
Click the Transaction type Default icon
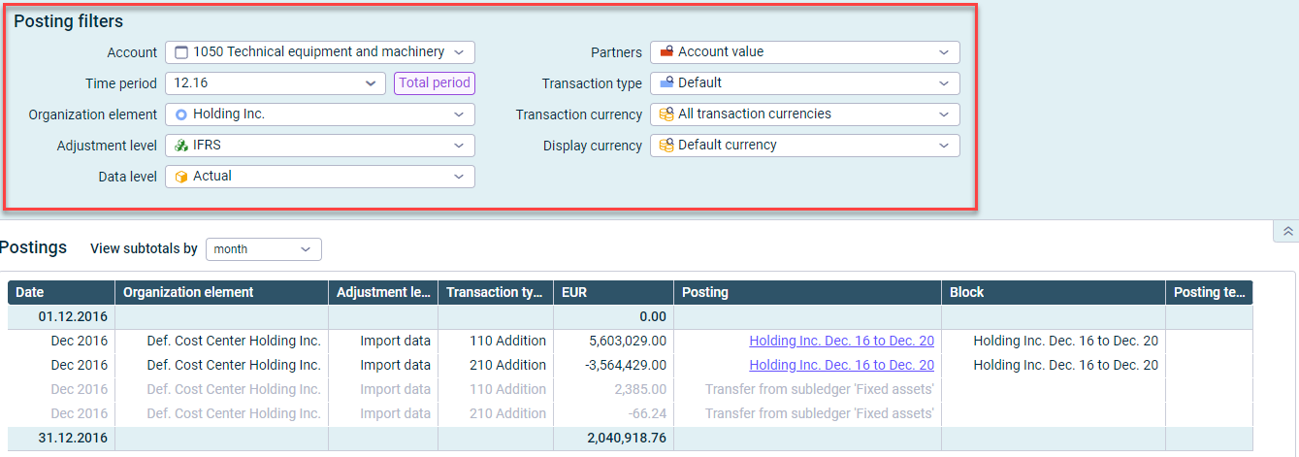tap(666, 83)
